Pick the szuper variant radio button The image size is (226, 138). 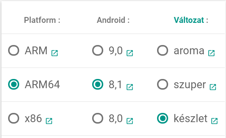tap(163, 84)
